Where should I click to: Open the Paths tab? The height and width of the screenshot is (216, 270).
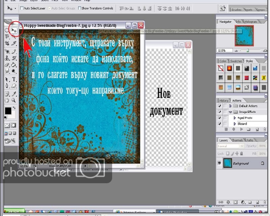tap(250, 140)
